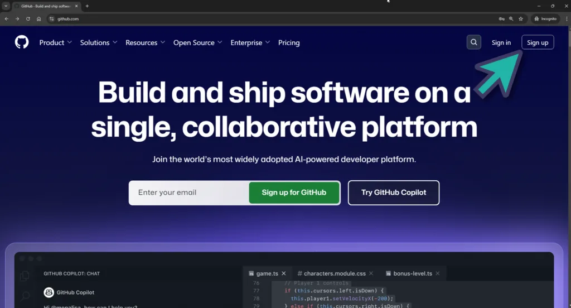Click the TS file icon on game.ts
Image resolution: width=571 pixels, height=308 pixels.
[x=251, y=273]
